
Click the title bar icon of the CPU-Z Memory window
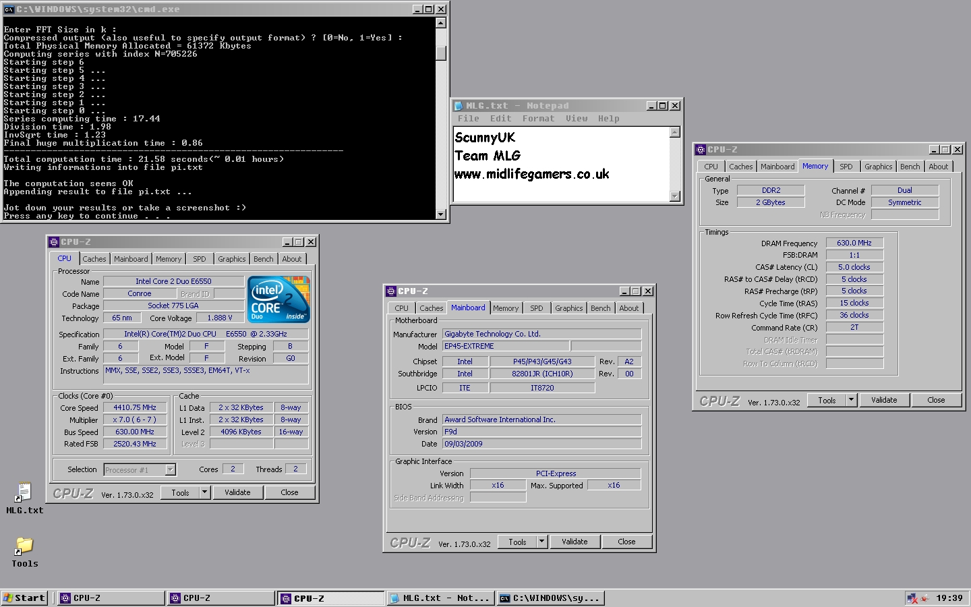(701, 150)
